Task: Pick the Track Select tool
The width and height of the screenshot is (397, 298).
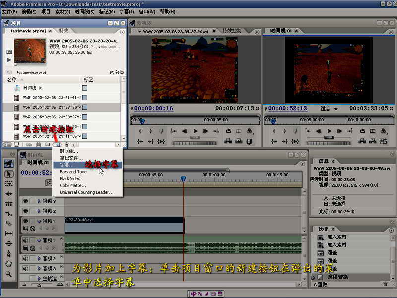Action: (x=9, y=183)
